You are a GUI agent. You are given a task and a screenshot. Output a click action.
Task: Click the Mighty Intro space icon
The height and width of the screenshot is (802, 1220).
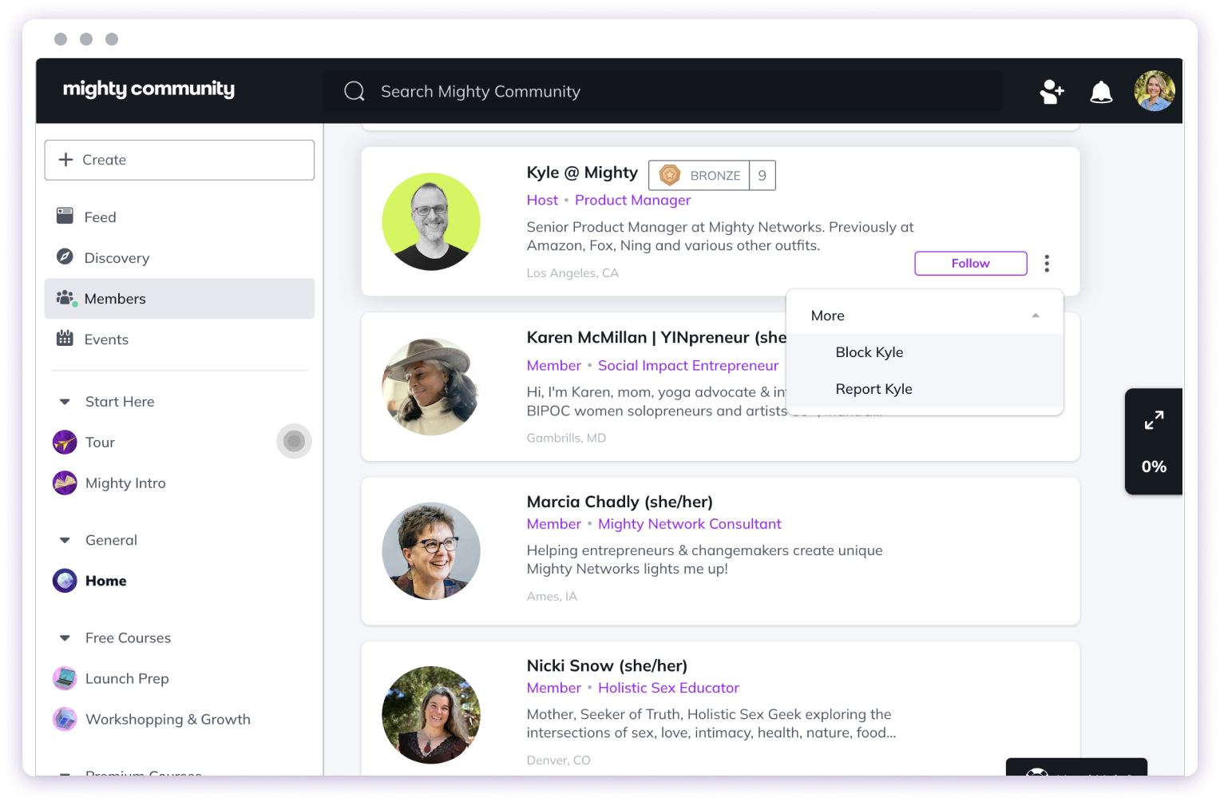(65, 482)
